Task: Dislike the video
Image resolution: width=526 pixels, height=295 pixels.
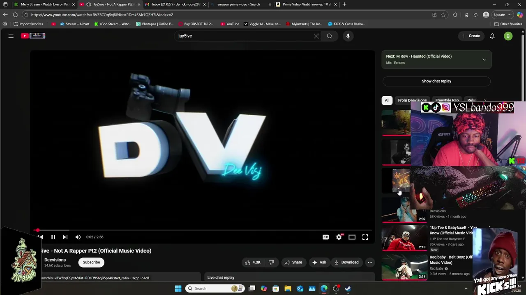Action: 271,262
